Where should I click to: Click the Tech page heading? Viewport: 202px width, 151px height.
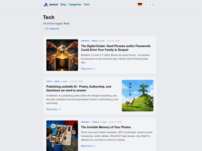pos(49,17)
